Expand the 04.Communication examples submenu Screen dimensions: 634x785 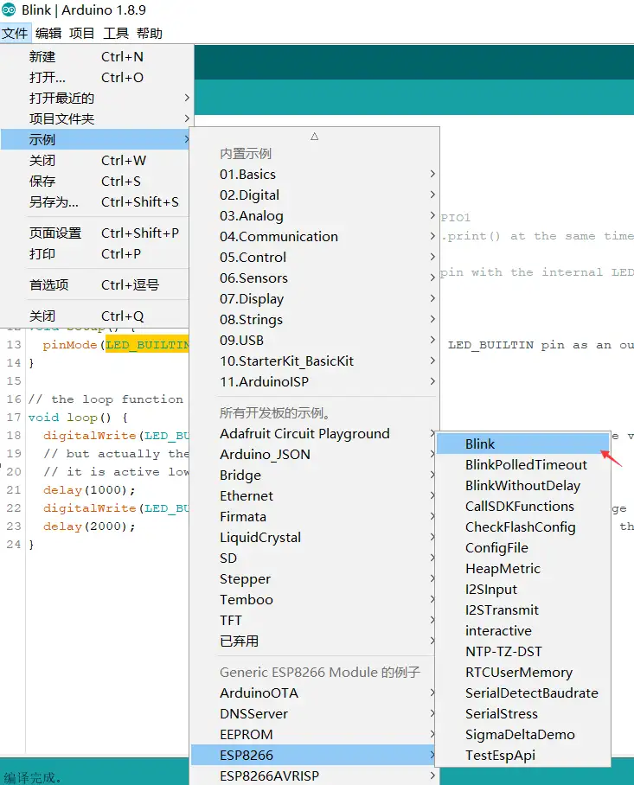point(279,237)
